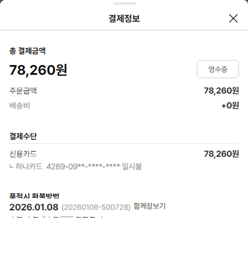The image size is (248, 254).
Task: Click the 78,260원 value beside 주문금액
Action: pyautogui.click(x=221, y=91)
